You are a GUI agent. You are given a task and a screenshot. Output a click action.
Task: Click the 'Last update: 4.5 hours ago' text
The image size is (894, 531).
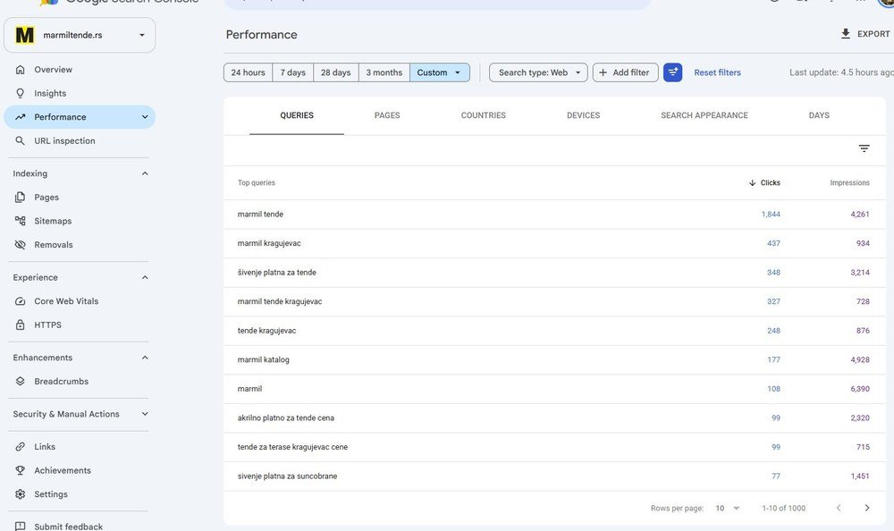(841, 72)
